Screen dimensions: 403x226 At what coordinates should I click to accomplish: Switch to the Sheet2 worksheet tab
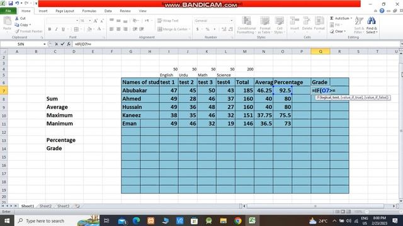tap(45, 206)
